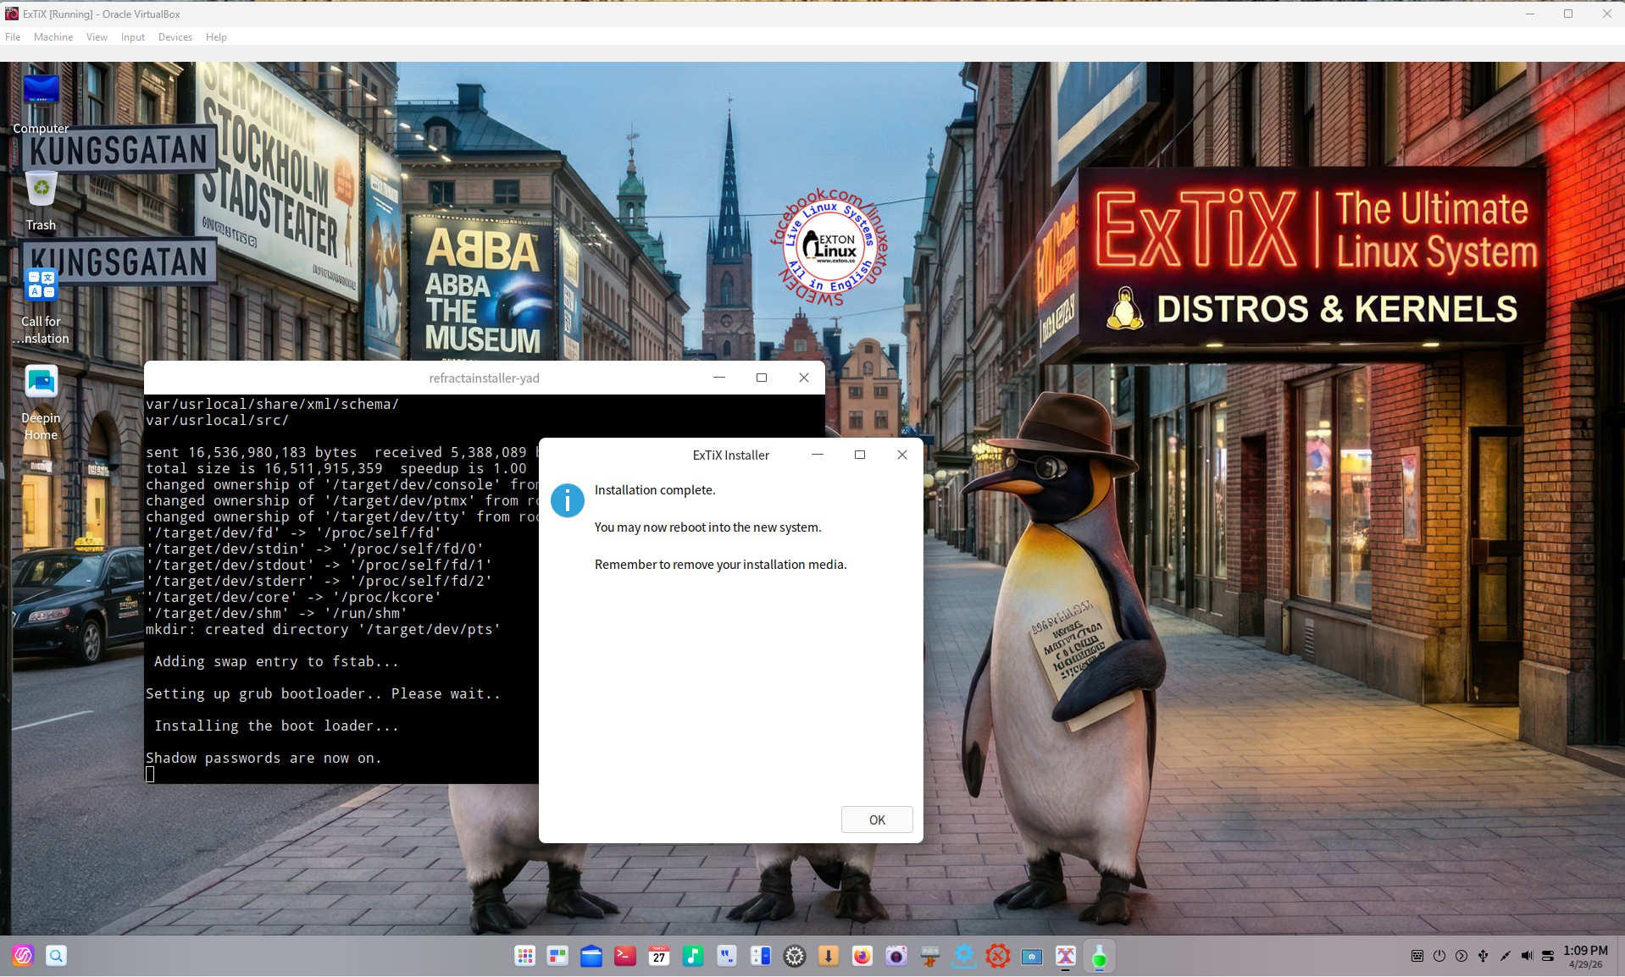Maximize the refractainstaller-yad window
The image size is (1625, 977).
click(x=762, y=378)
